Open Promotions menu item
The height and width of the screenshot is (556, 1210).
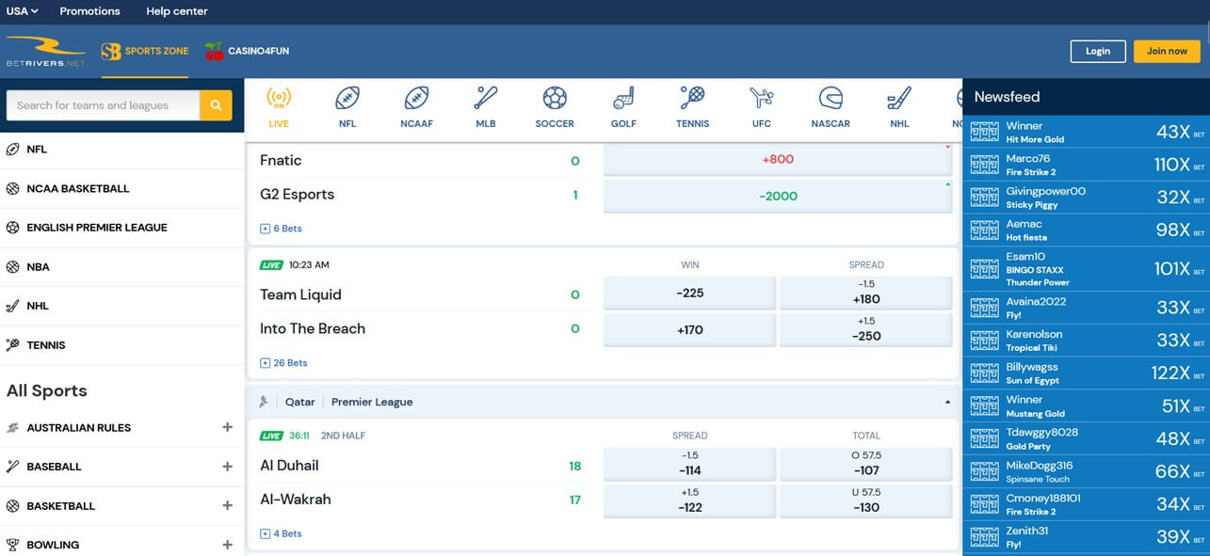coord(89,11)
